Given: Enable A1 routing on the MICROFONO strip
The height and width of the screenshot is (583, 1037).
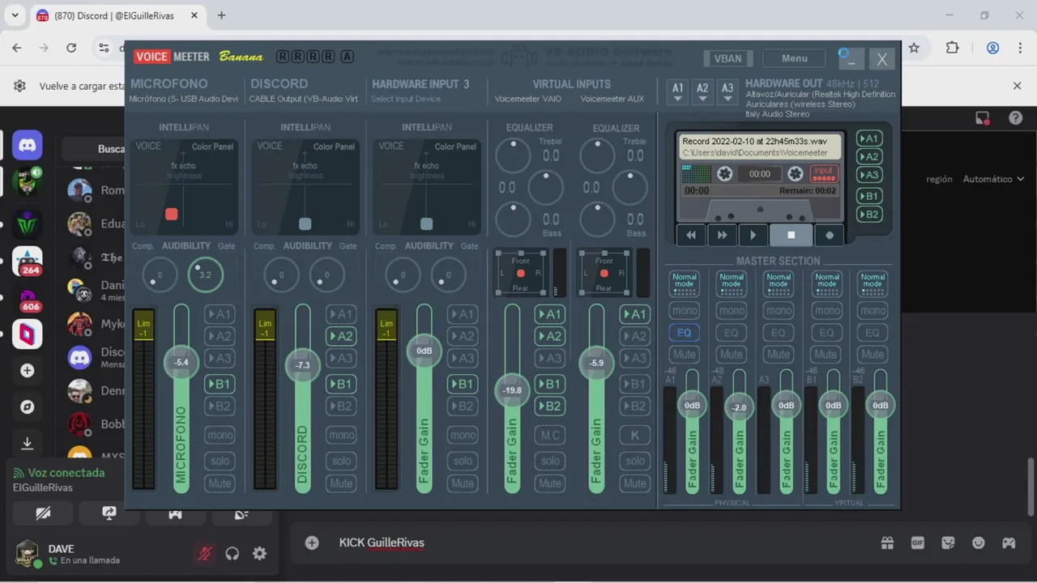Looking at the screenshot, I should [220, 314].
